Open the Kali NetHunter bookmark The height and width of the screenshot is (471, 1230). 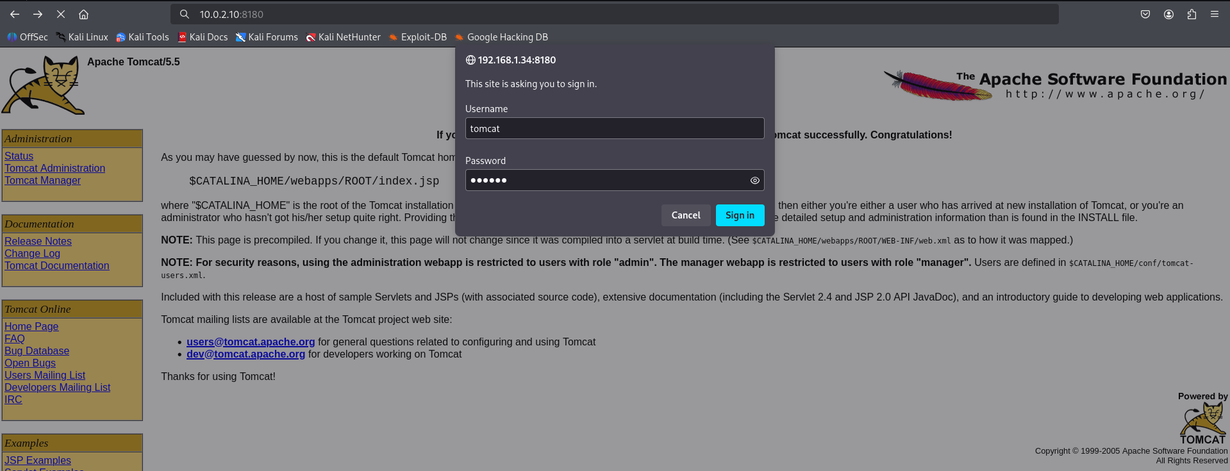[344, 37]
